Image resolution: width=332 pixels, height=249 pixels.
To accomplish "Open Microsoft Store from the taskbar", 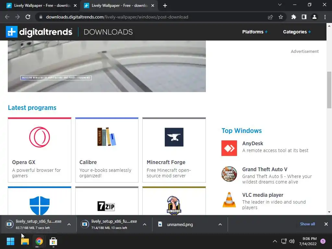I will point(53,241).
